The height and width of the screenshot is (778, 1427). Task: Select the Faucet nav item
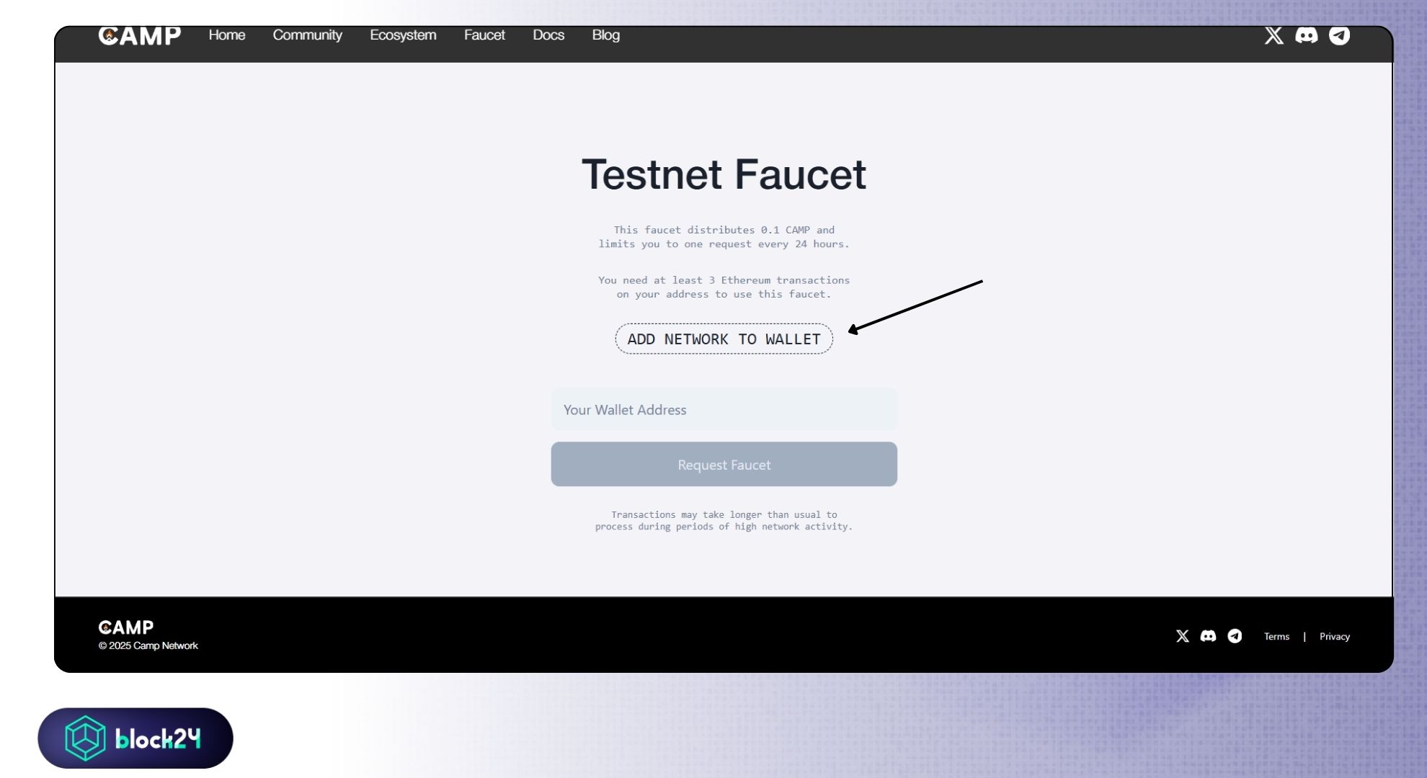click(x=484, y=35)
